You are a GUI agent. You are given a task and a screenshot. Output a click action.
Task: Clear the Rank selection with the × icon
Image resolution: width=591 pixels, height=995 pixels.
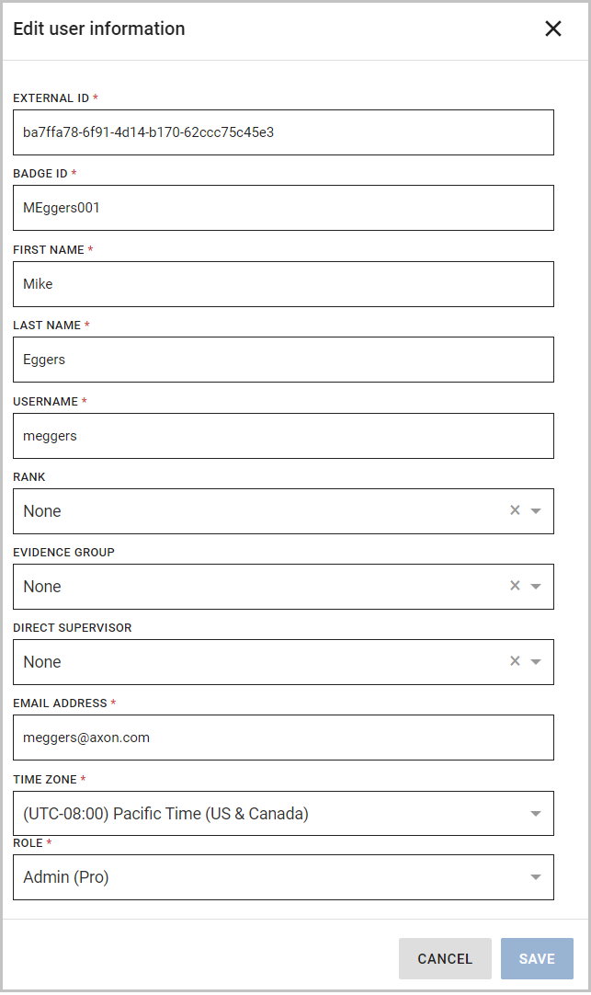coord(514,509)
